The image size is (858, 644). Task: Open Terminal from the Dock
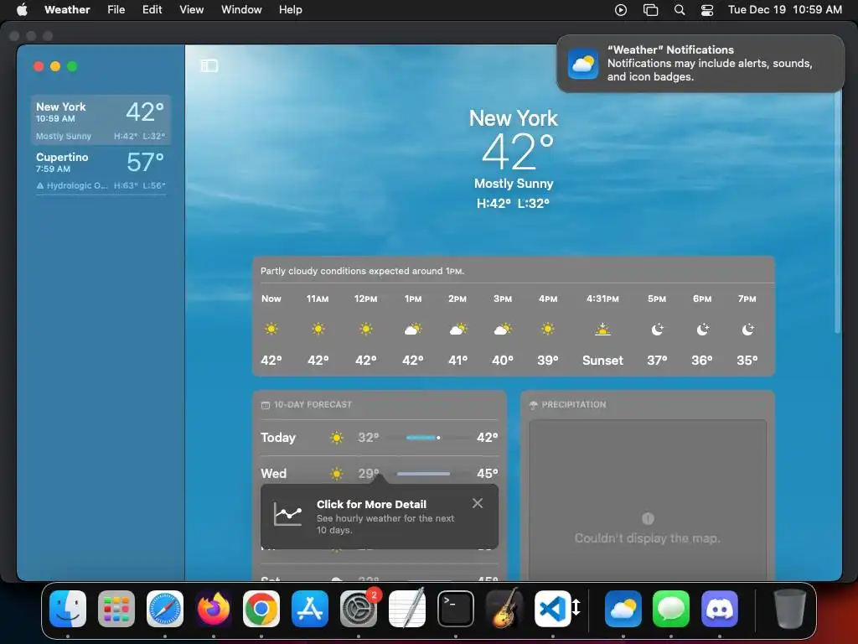coord(455,609)
